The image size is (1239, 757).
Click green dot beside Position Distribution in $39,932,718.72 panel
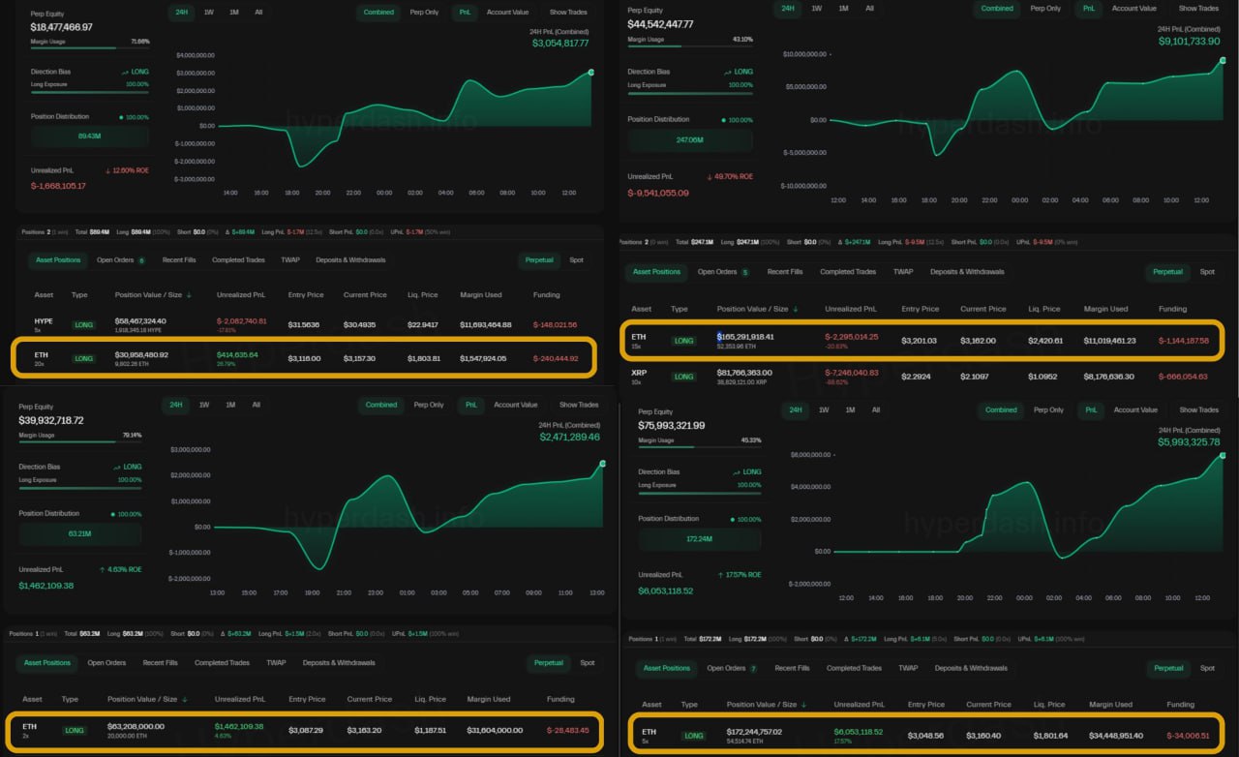(111, 513)
